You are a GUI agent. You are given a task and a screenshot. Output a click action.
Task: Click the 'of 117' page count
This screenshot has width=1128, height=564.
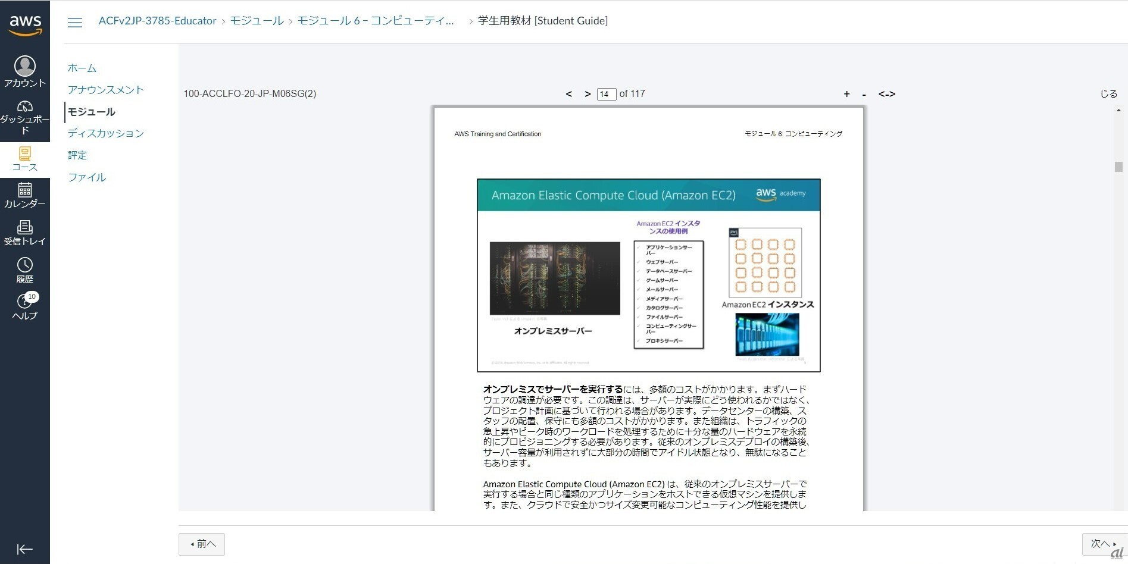[632, 94]
